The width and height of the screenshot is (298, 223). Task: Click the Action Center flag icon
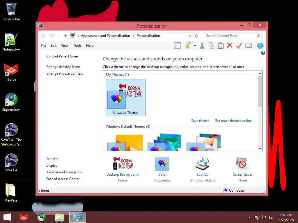click(x=257, y=217)
